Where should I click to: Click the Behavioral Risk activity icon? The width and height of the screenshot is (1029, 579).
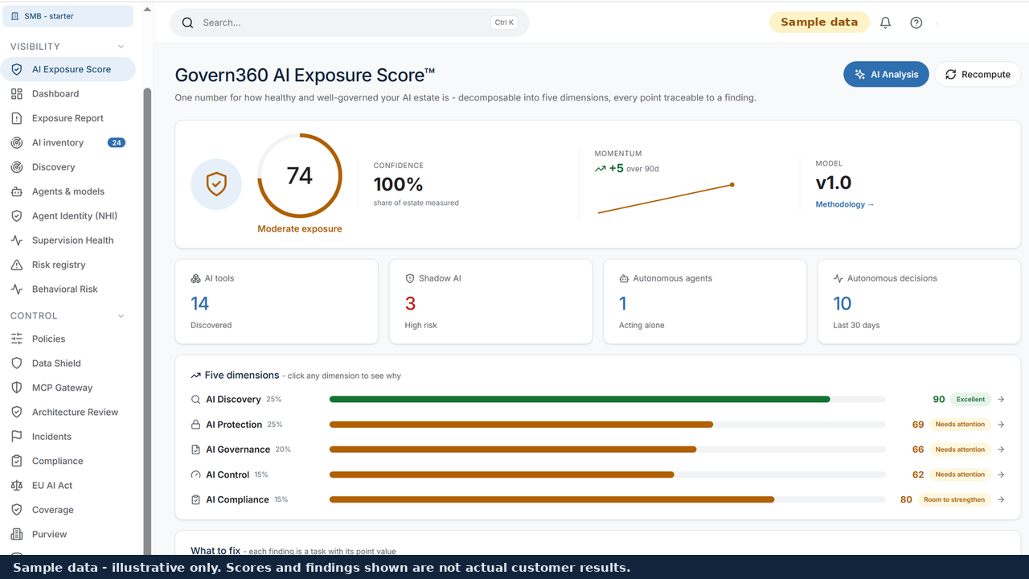[x=16, y=289]
